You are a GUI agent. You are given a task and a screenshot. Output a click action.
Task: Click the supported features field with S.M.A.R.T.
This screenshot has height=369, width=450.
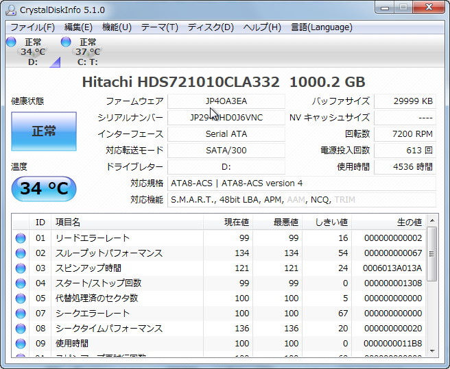[x=302, y=199]
